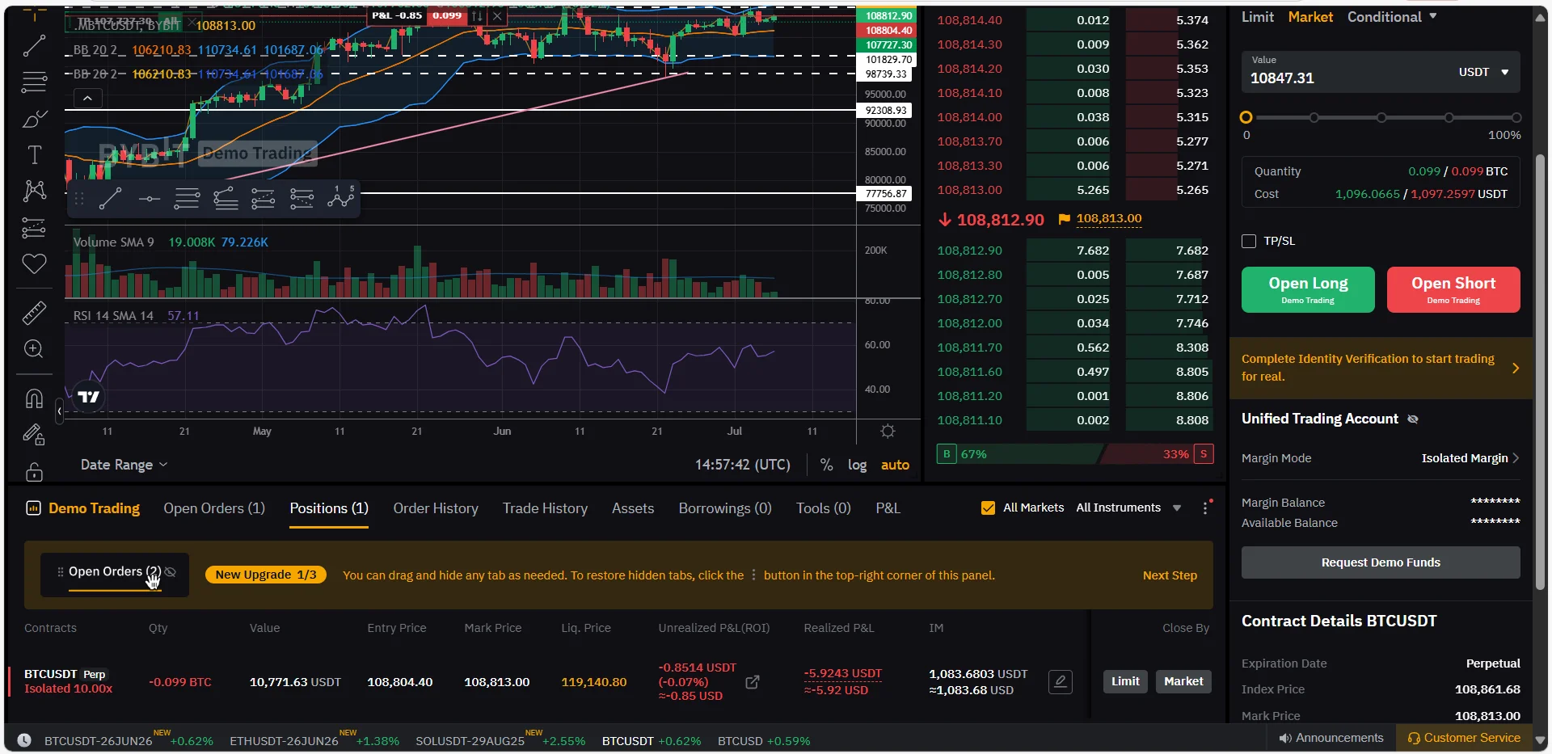Close BTCUSDT position by Market
The height and width of the screenshot is (754, 1552).
pyautogui.click(x=1183, y=681)
